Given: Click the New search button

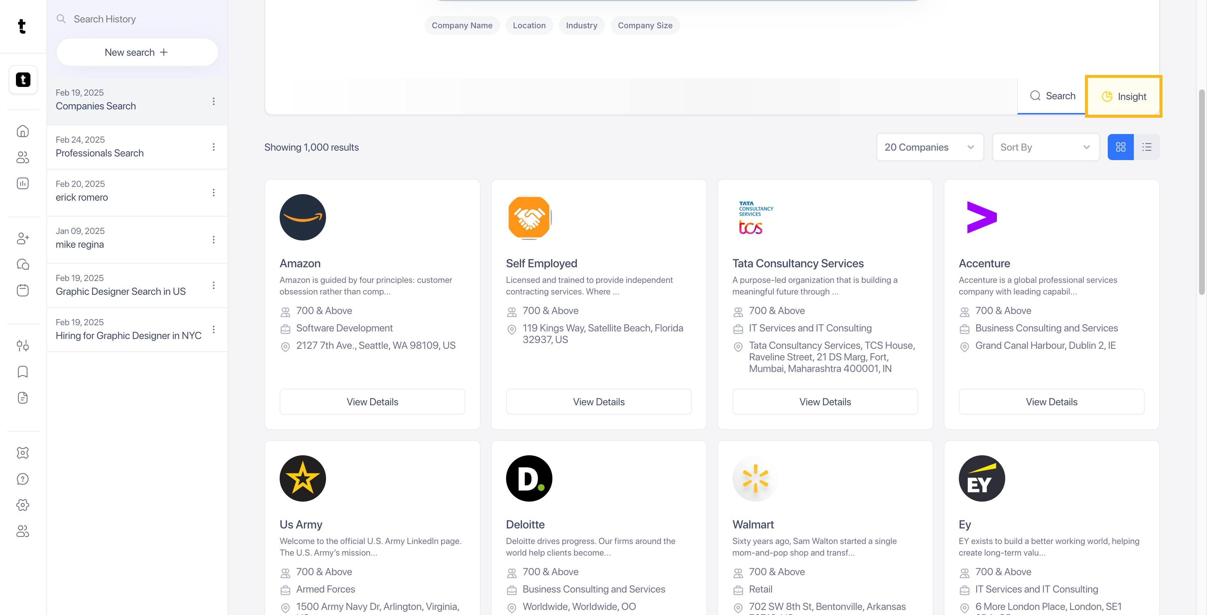Looking at the screenshot, I should point(137,53).
